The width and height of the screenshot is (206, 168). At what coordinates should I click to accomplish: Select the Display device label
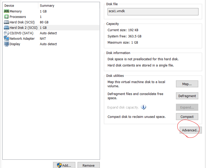pyautogui.click(x=15, y=44)
